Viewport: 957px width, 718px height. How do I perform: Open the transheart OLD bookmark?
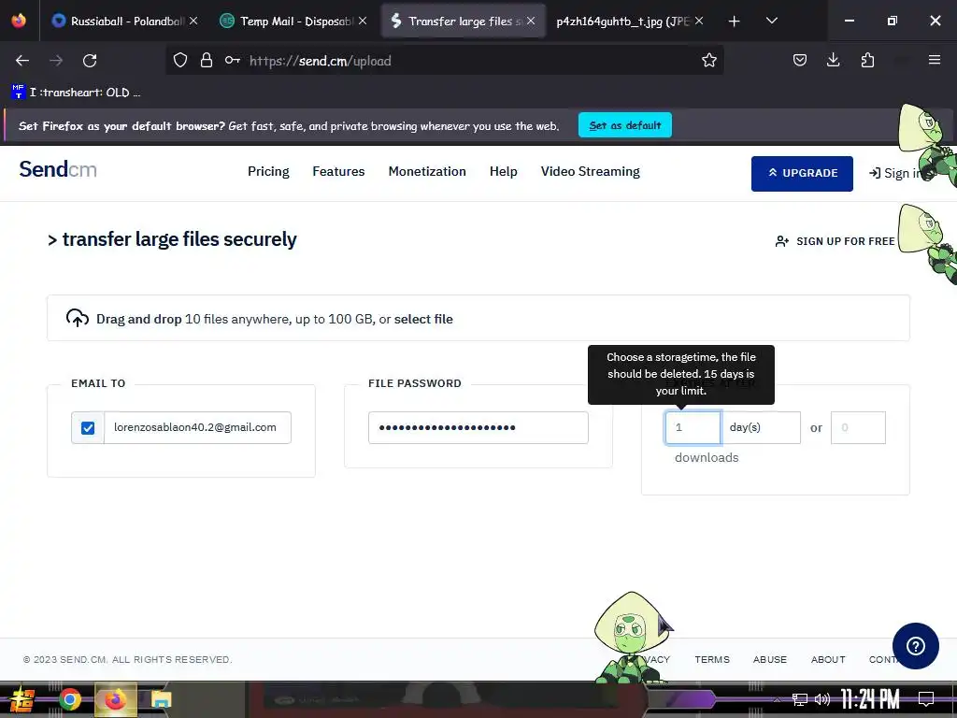[76, 93]
